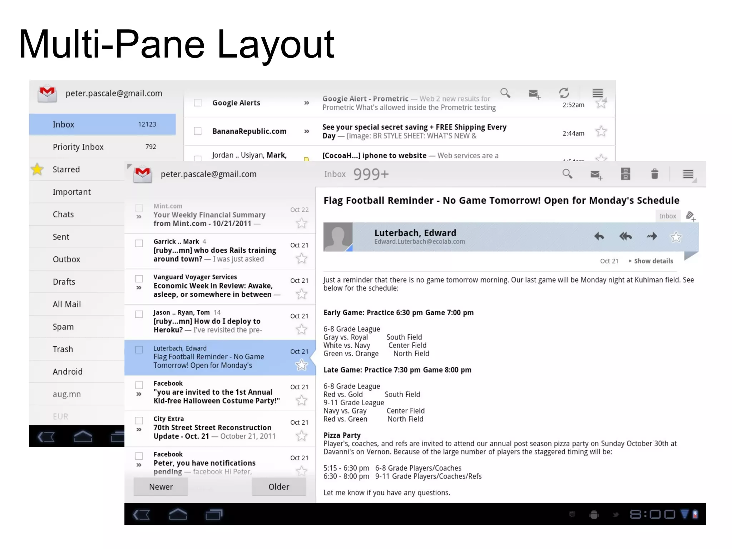Open the sender's contact photo
Image resolution: width=732 pixels, height=549 pixels.
click(338, 237)
